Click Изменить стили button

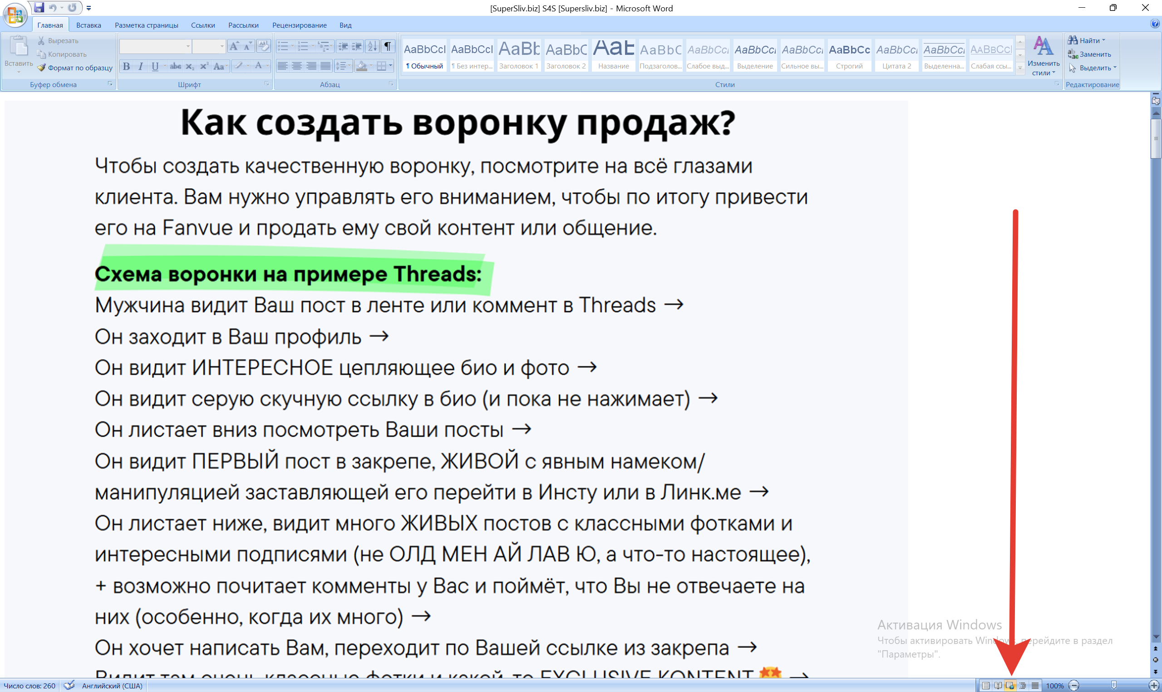pyautogui.click(x=1044, y=56)
